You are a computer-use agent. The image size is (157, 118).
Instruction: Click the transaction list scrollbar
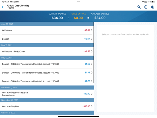coord(94,52)
